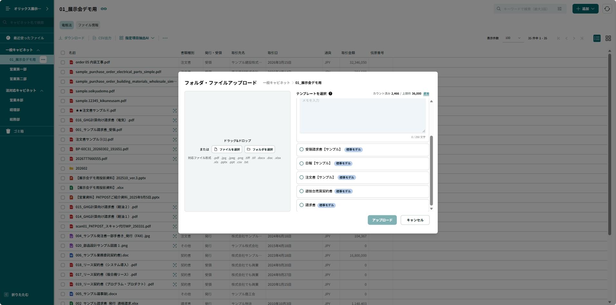Open the three-dots more actions menu in toolbar
The height and width of the screenshot is (305, 616).
[x=165, y=38]
